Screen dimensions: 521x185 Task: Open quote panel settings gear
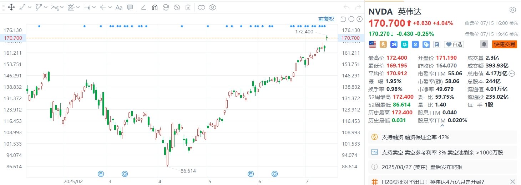tap(512, 10)
